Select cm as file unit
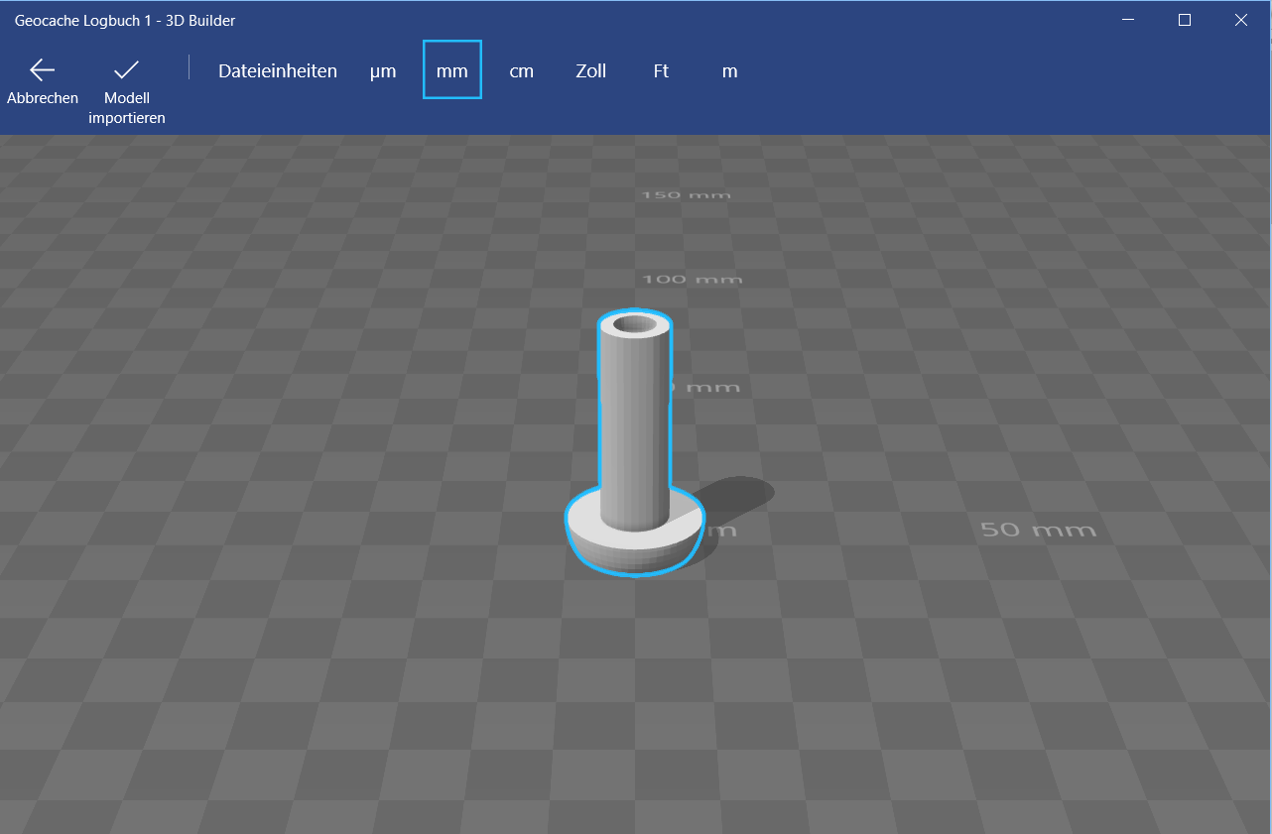 point(522,71)
